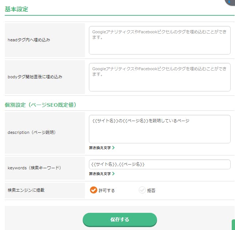Click the keywords（検索キーワード） input field
Image resolution: width=235 pixels, height=230 pixels.
point(160,165)
